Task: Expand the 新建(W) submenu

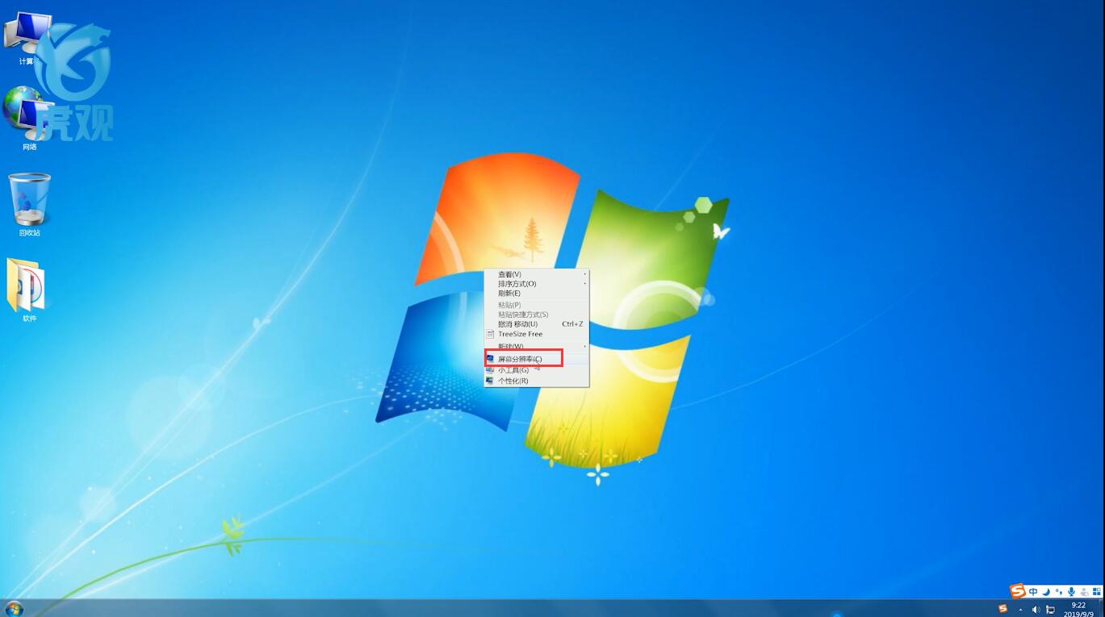Action: pyautogui.click(x=536, y=346)
